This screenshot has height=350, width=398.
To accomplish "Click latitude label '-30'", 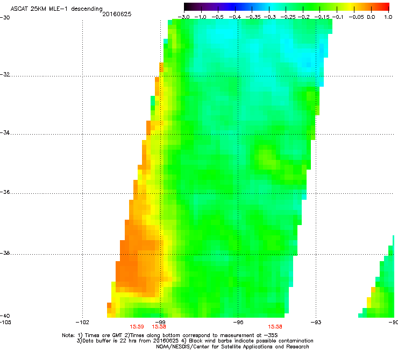I will tap(5, 18).
